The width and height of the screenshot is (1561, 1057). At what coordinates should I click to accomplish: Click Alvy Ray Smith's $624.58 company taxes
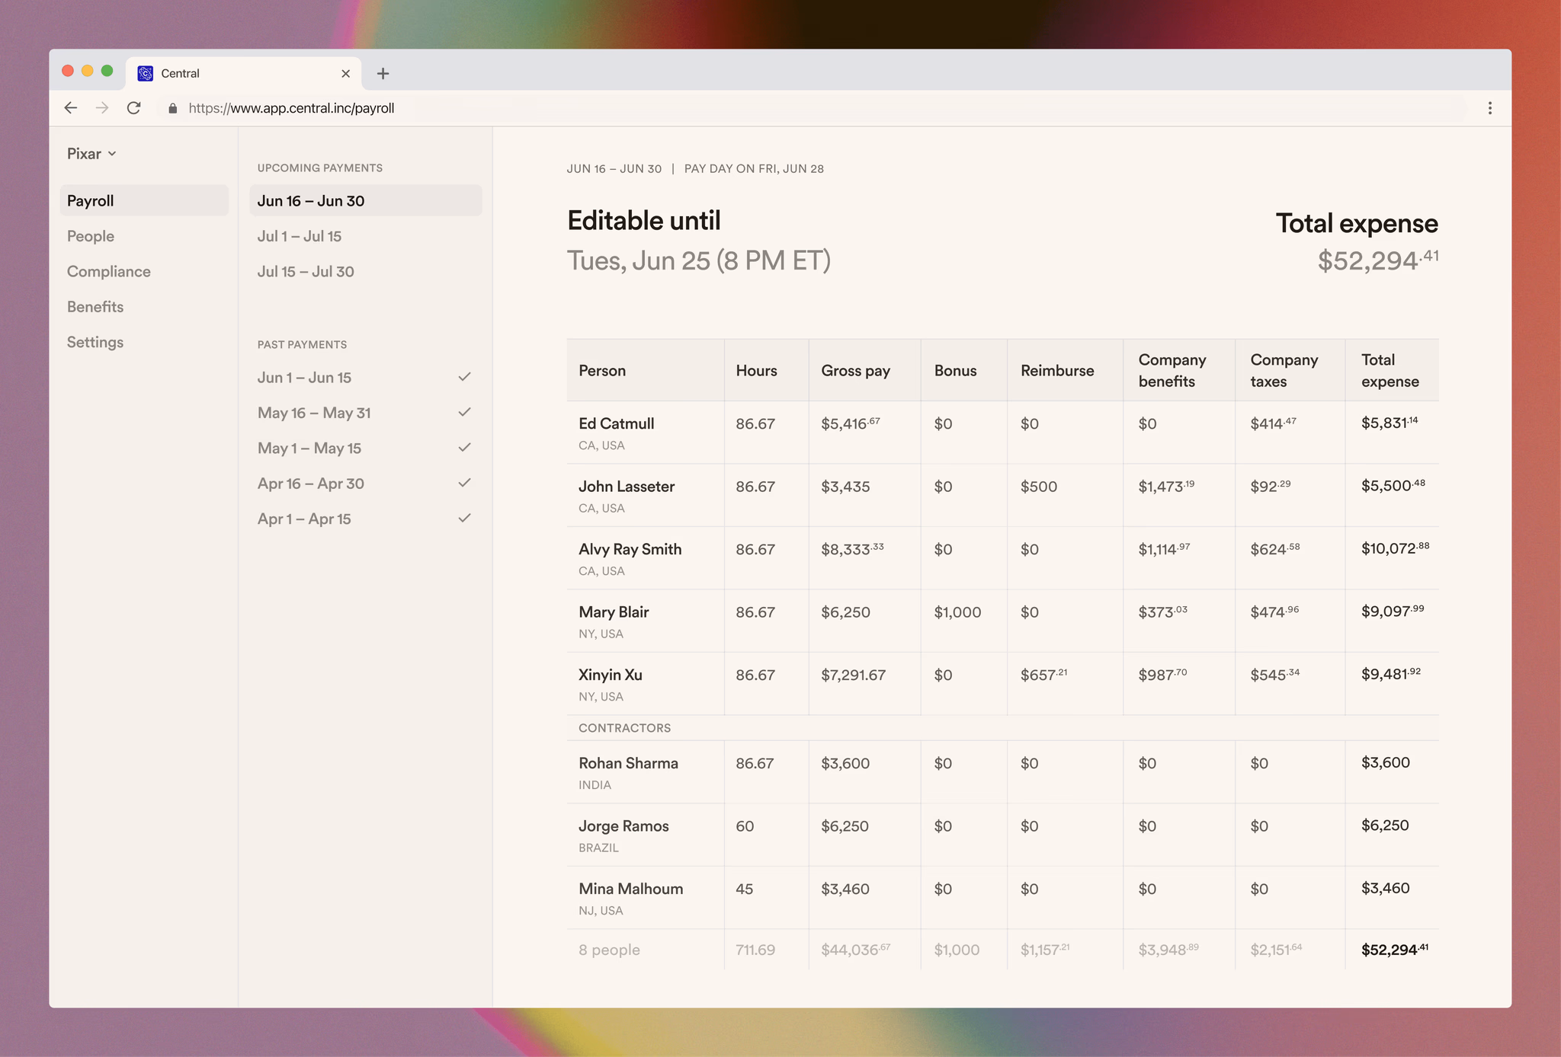(1274, 549)
